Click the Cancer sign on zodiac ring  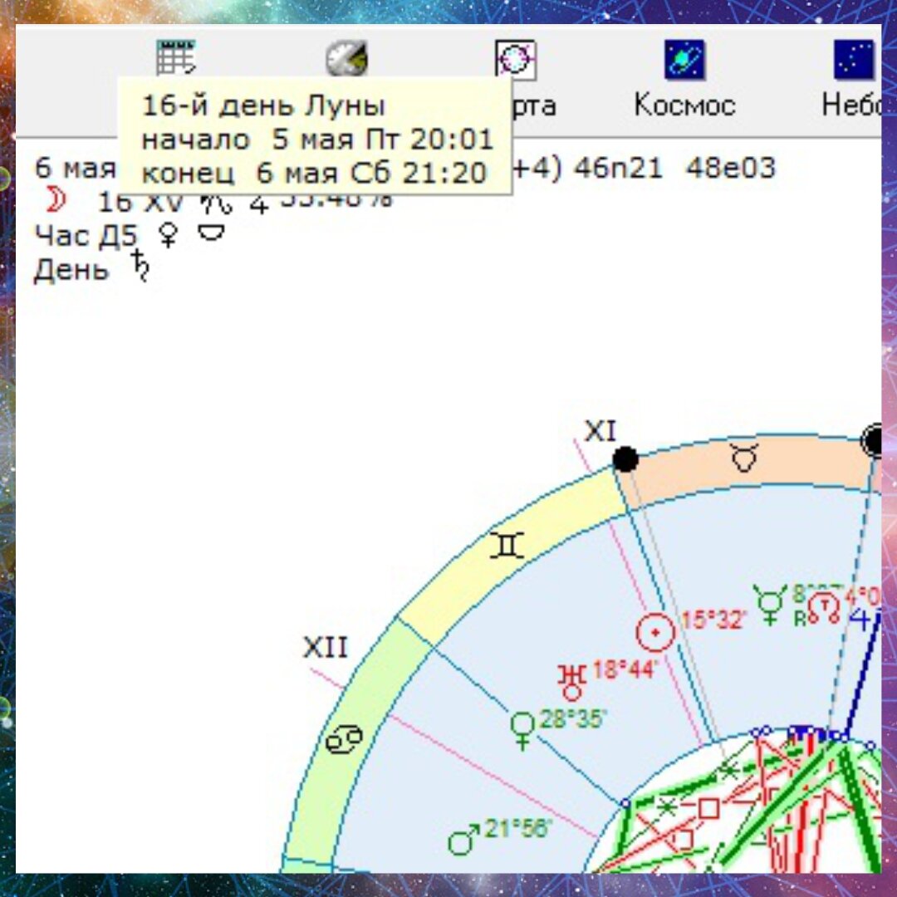[344, 739]
